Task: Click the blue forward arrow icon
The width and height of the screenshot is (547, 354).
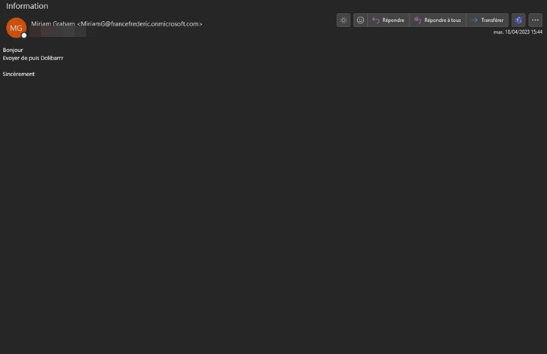Action: pos(474,20)
